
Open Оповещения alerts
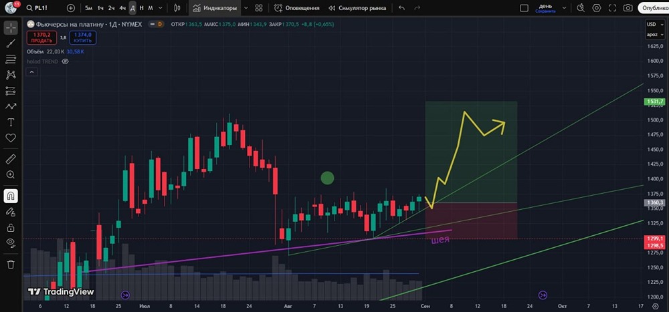click(296, 8)
